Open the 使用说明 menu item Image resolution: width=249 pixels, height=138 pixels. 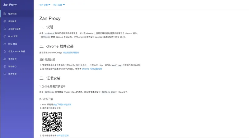(x=17, y=14)
